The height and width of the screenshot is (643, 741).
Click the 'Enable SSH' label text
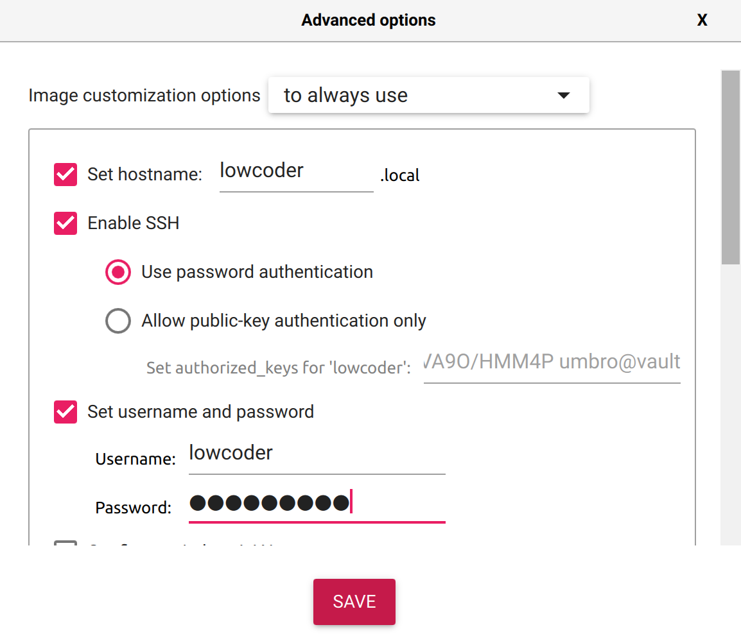coord(134,223)
